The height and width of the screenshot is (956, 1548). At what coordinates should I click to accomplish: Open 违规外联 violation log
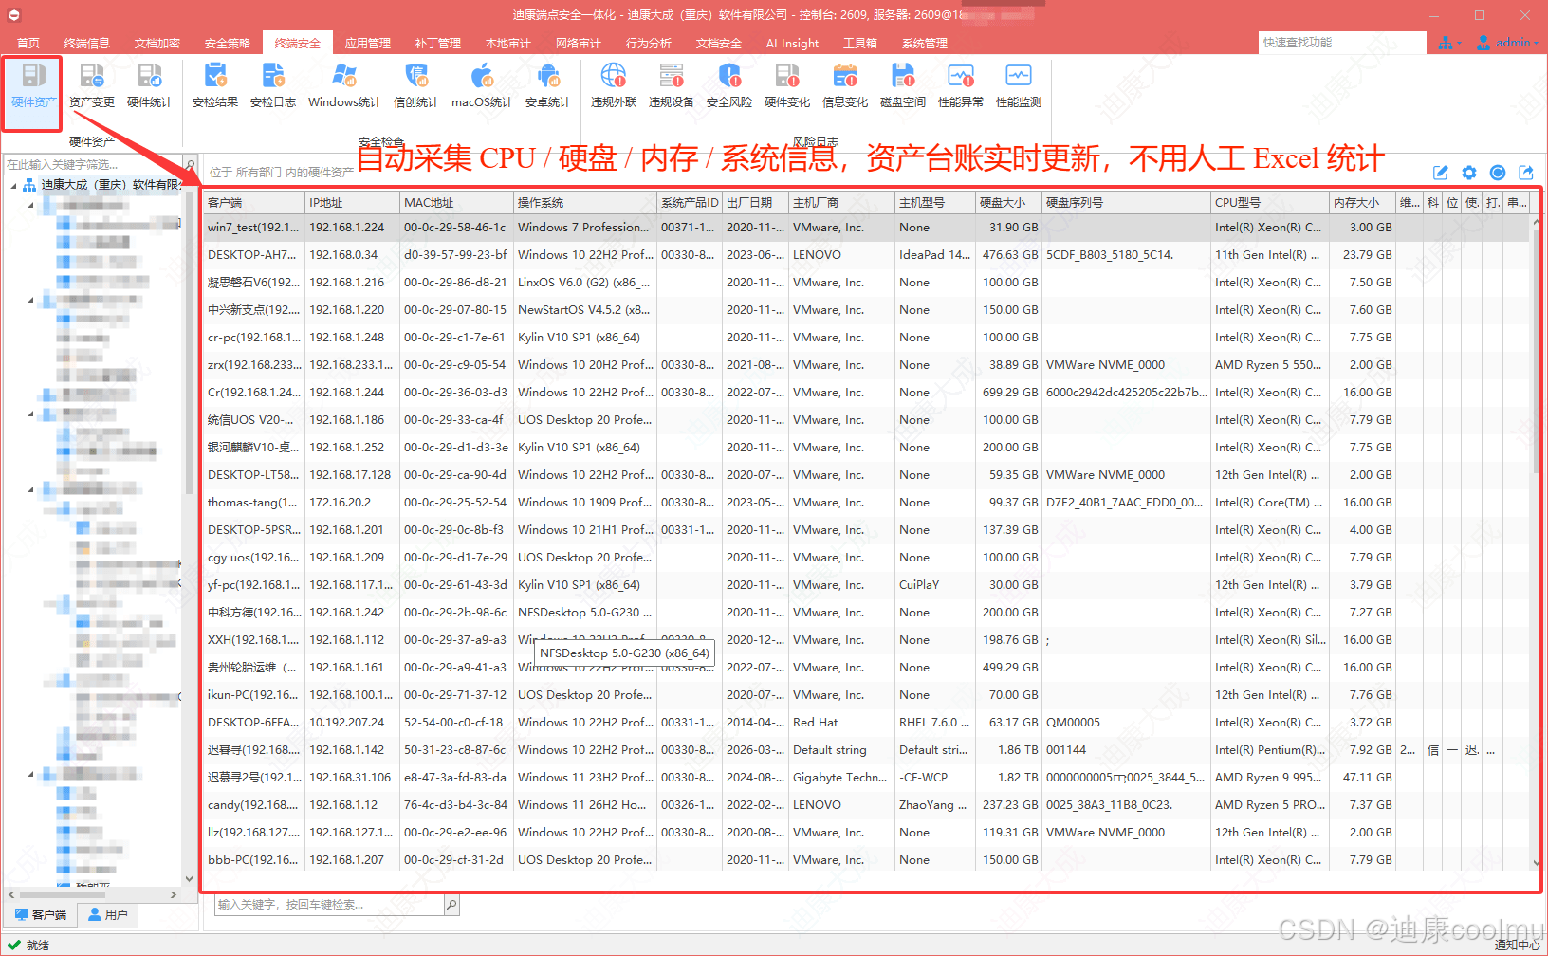pyautogui.click(x=614, y=86)
